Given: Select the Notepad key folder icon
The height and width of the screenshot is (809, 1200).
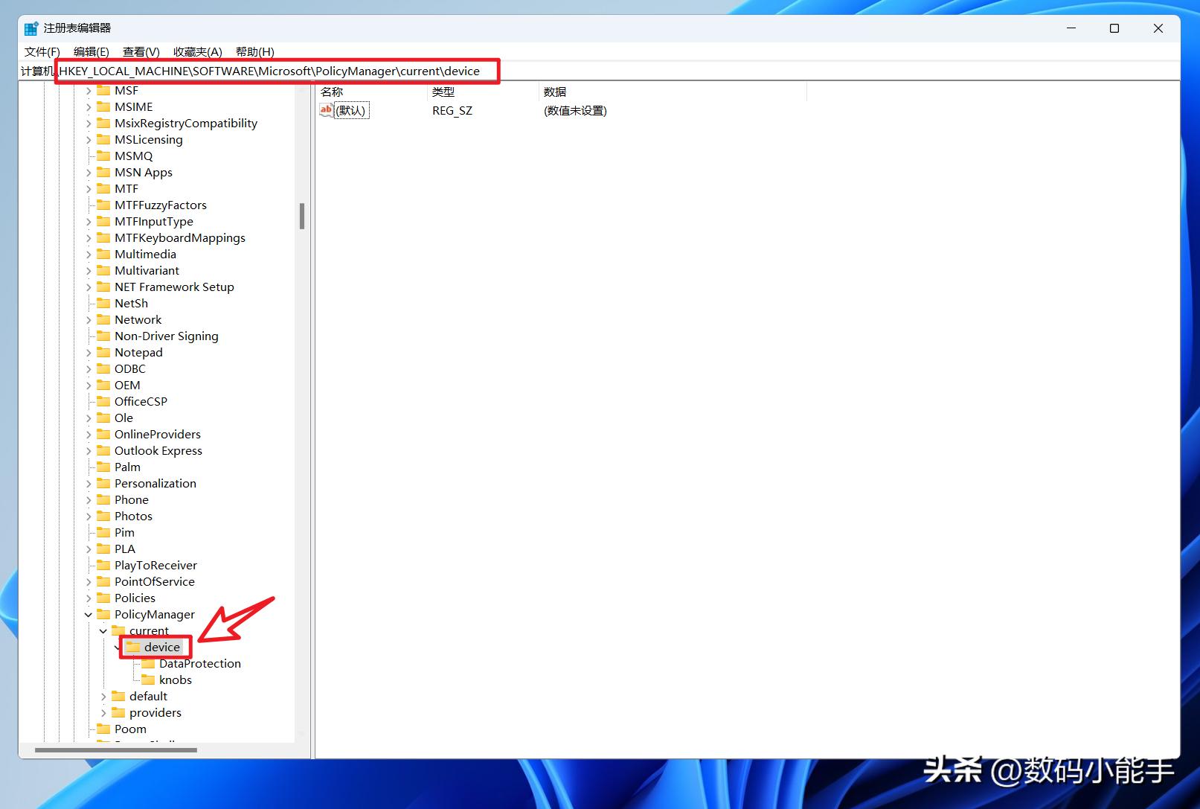Looking at the screenshot, I should [x=103, y=352].
